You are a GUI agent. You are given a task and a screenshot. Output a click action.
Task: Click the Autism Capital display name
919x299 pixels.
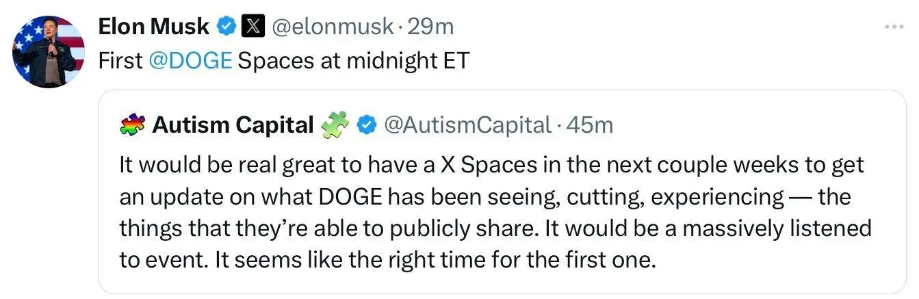click(233, 125)
